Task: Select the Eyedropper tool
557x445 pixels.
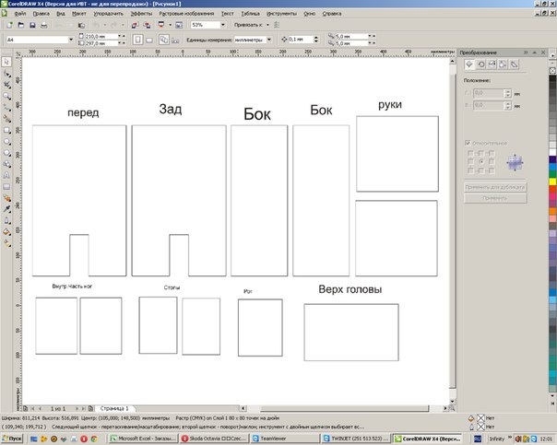Action: pyautogui.click(x=6, y=209)
